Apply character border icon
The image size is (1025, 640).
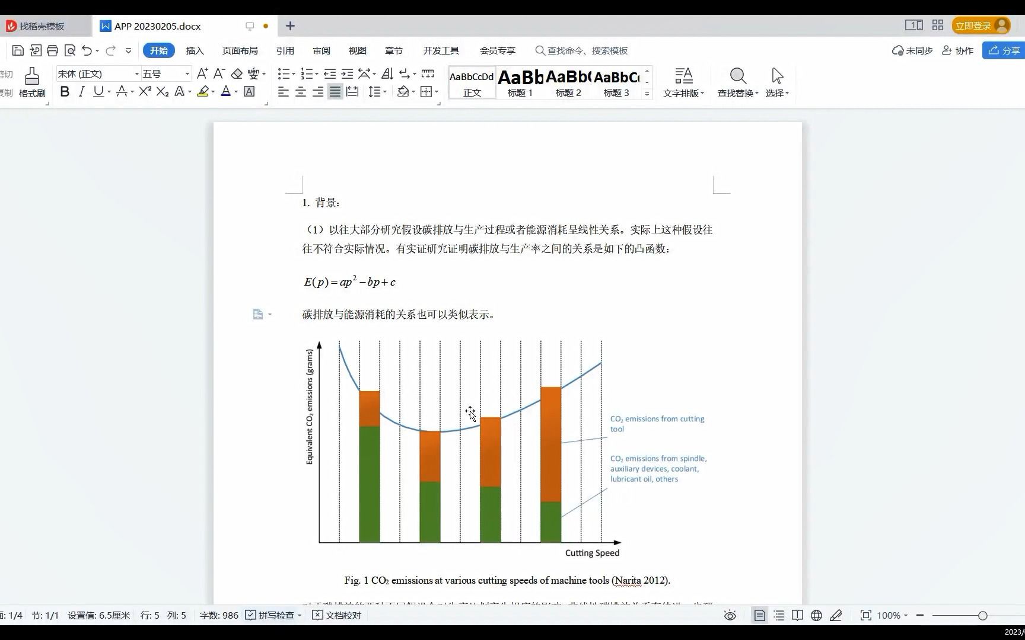(x=249, y=91)
